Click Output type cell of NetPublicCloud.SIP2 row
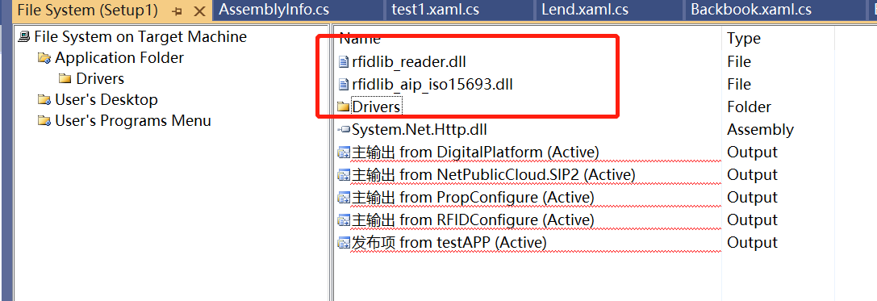The width and height of the screenshot is (877, 301). click(752, 175)
